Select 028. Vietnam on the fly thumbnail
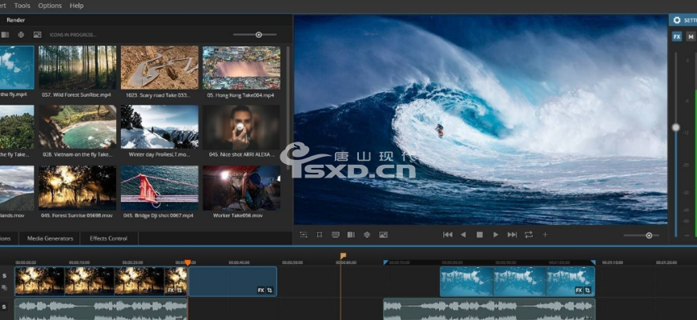Image resolution: width=697 pixels, height=320 pixels. [78, 127]
